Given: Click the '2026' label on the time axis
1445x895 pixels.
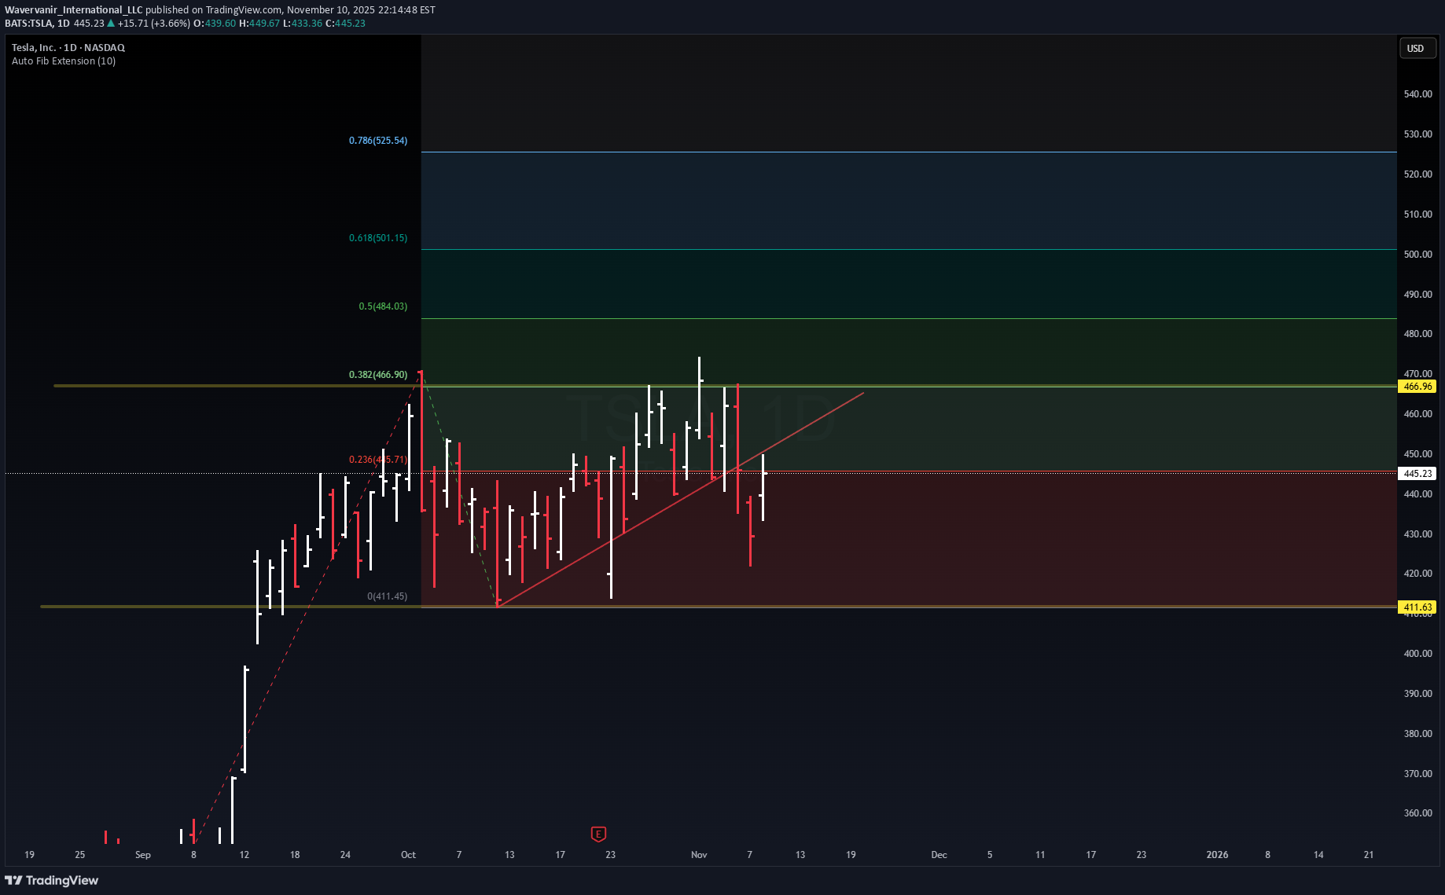Looking at the screenshot, I should click(x=1217, y=855).
